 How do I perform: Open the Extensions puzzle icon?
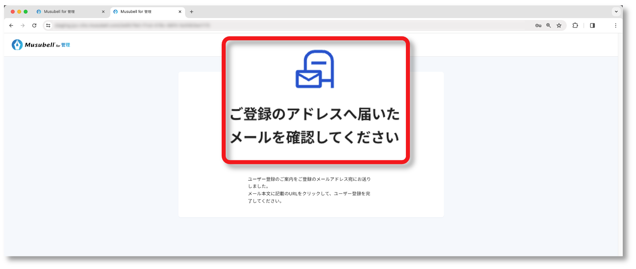tap(575, 25)
